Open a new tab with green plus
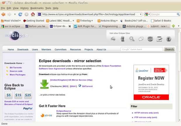 (x=173, y=26)
